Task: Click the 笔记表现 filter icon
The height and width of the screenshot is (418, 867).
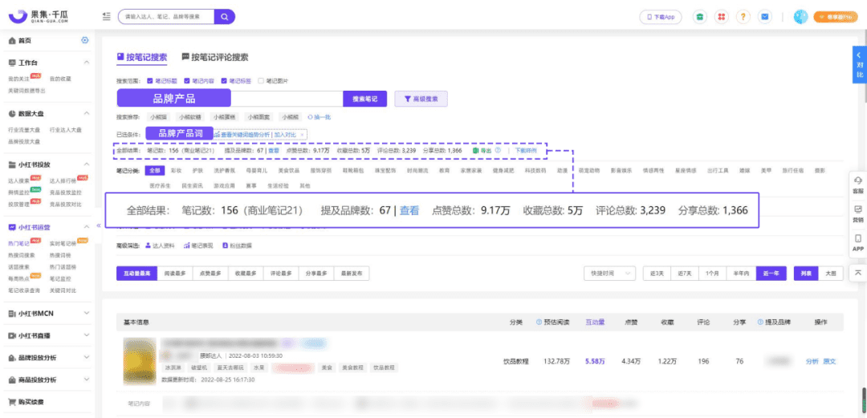Action: click(187, 246)
